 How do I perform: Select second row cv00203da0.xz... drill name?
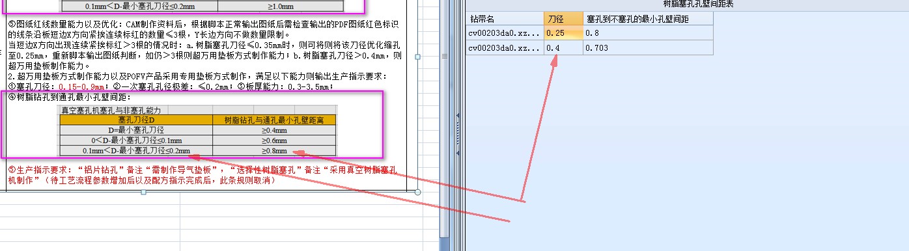pos(505,47)
